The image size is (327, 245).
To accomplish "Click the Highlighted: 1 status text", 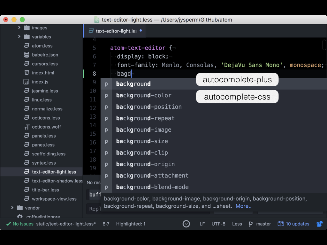I will tap(131, 224).
